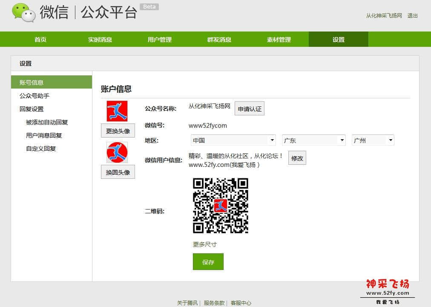Open the province dropdown showing 广东

coord(313,140)
